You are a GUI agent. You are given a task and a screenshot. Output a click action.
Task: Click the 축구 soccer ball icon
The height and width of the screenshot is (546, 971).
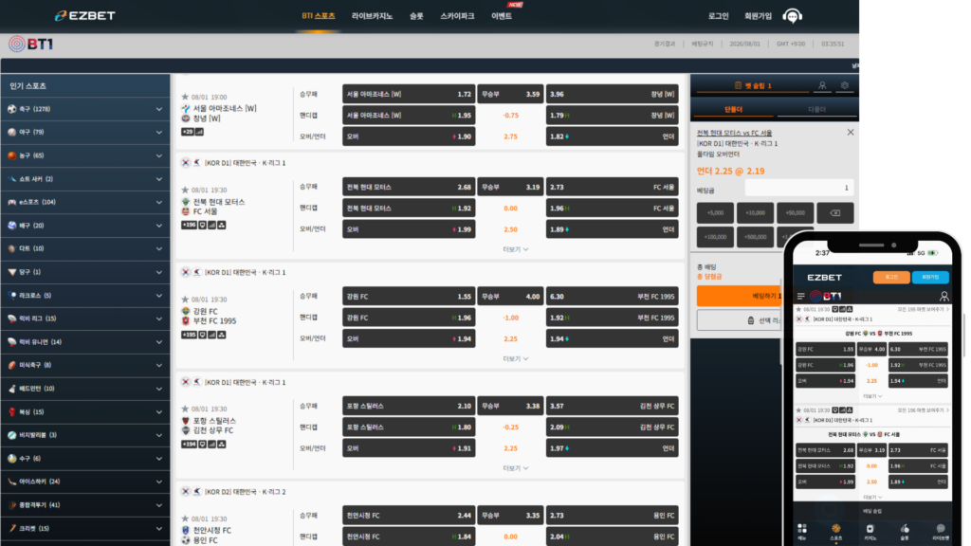tap(11, 109)
